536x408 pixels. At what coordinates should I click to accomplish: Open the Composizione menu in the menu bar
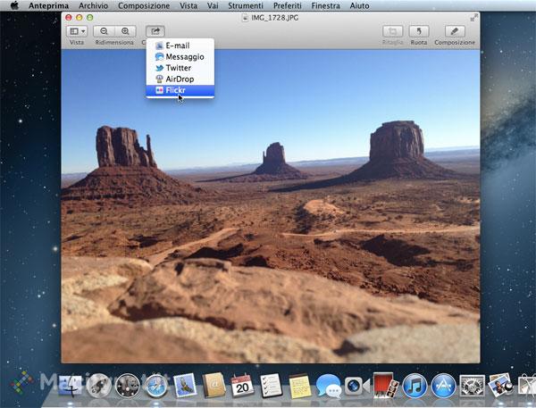(144, 5)
